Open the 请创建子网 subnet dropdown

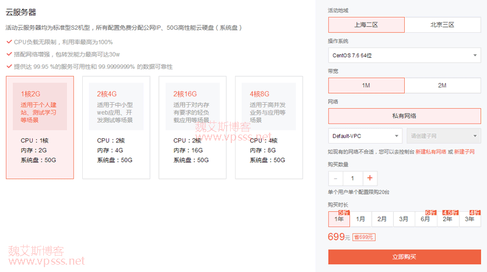(443, 135)
